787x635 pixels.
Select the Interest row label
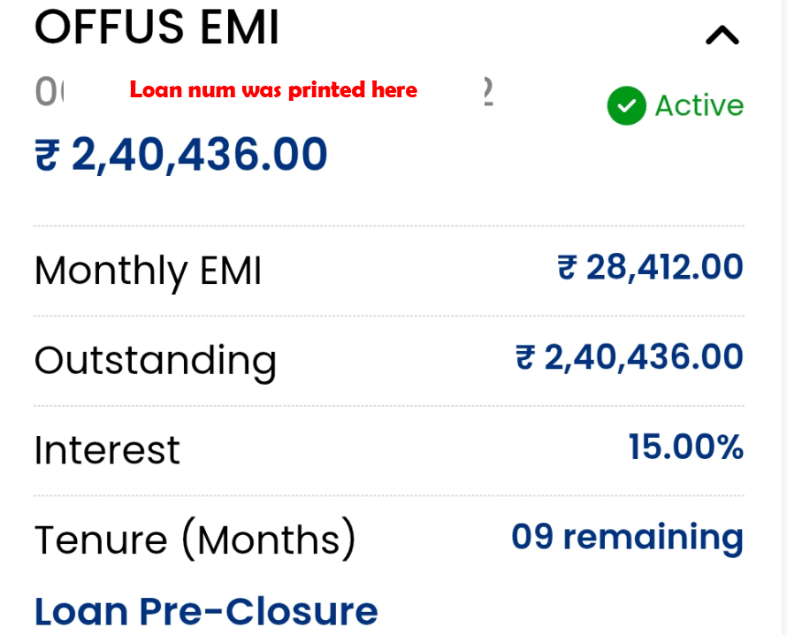click(x=107, y=450)
